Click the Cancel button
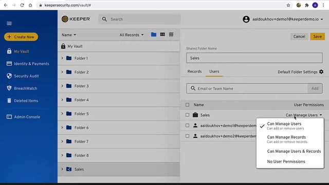The height and width of the screenshot is (185, 329). click(299, 36)
